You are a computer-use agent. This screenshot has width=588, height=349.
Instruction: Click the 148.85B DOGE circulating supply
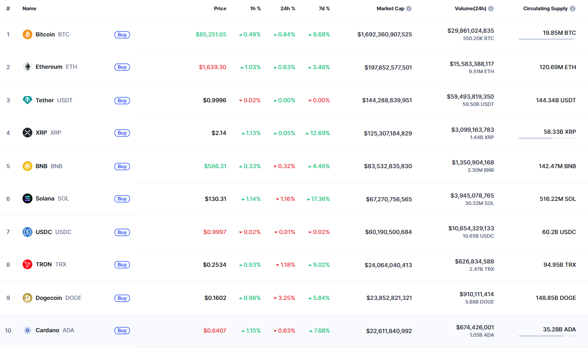(556, 298)
